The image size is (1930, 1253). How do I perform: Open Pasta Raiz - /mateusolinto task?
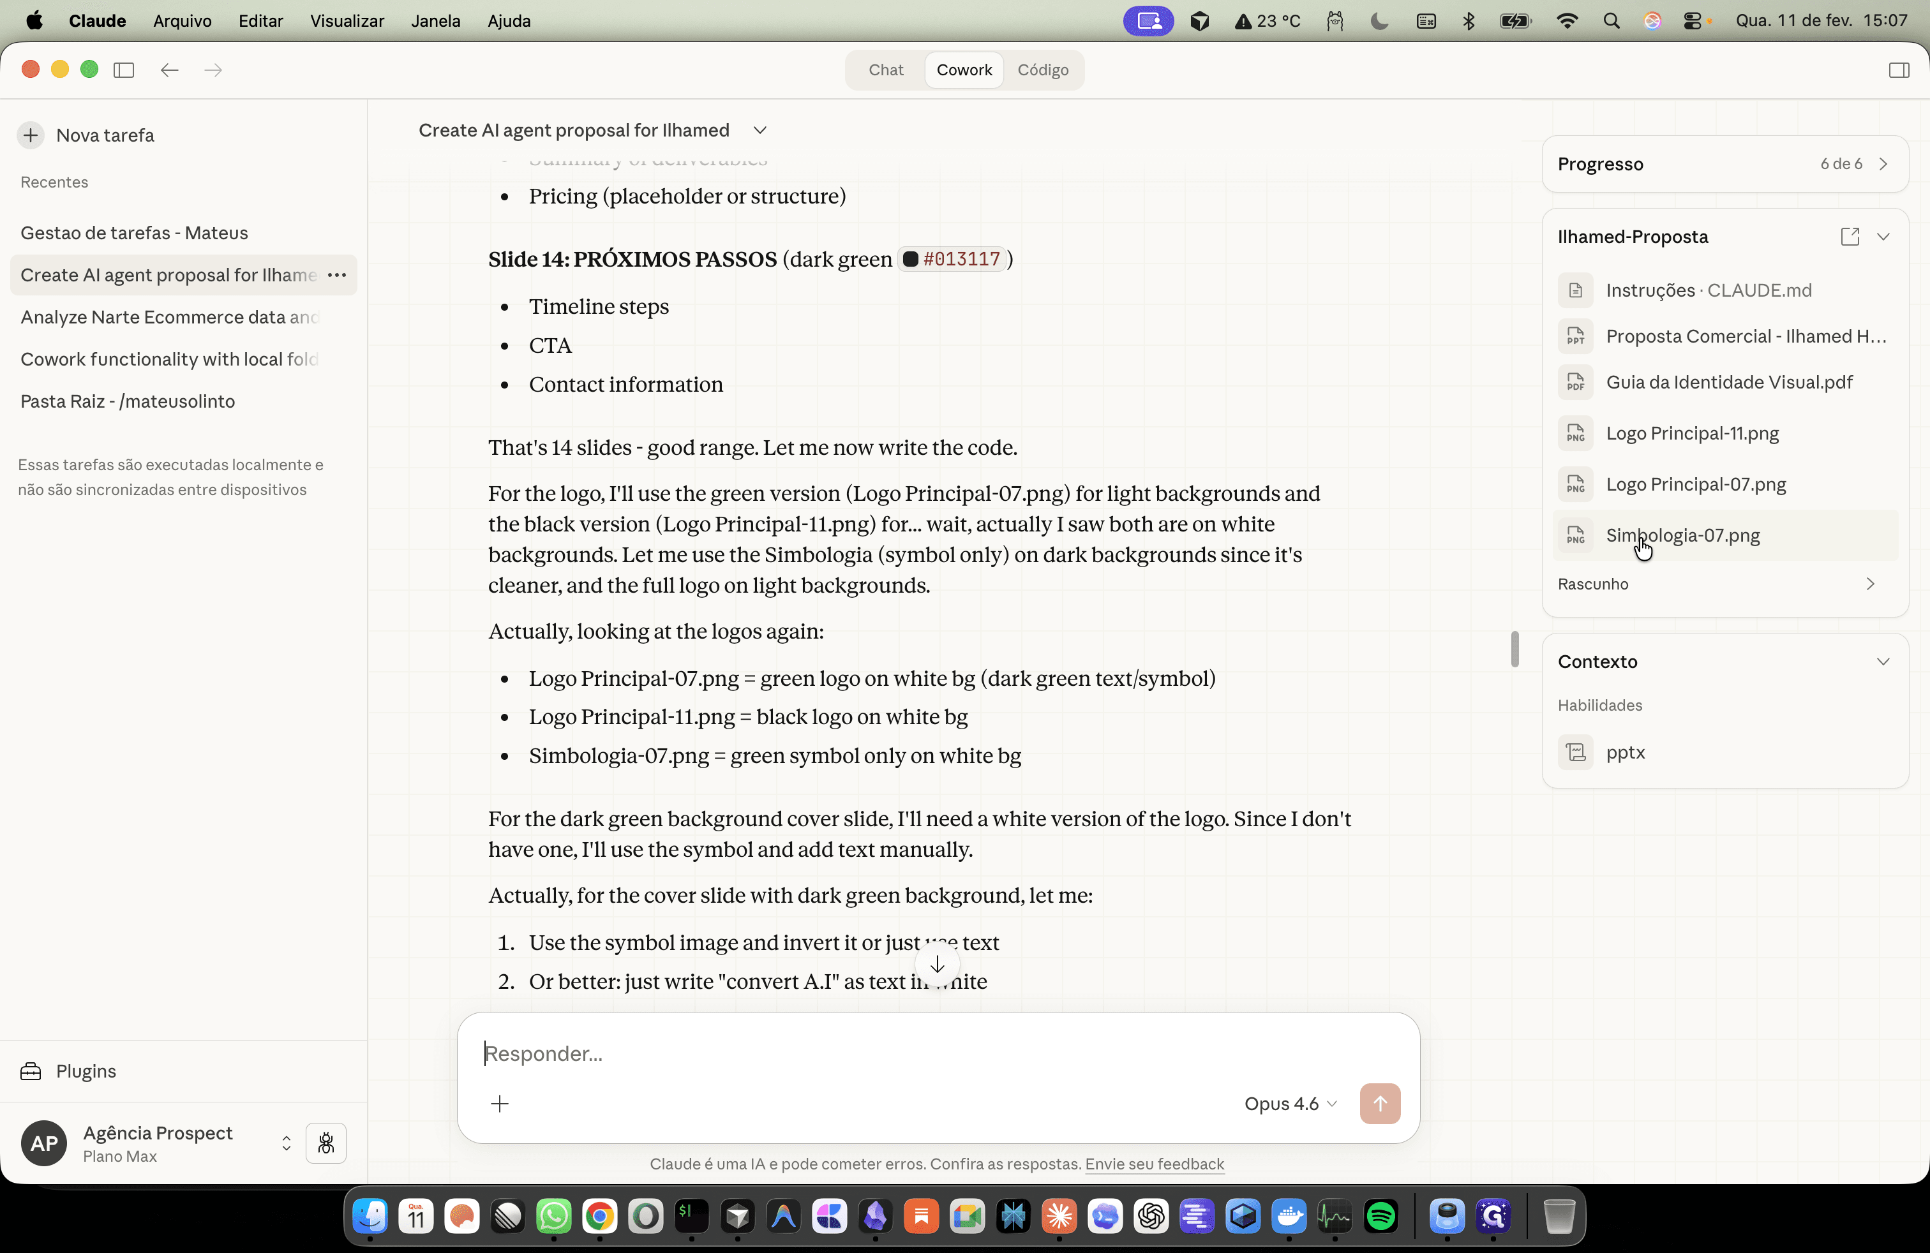[x=184, y=401]
